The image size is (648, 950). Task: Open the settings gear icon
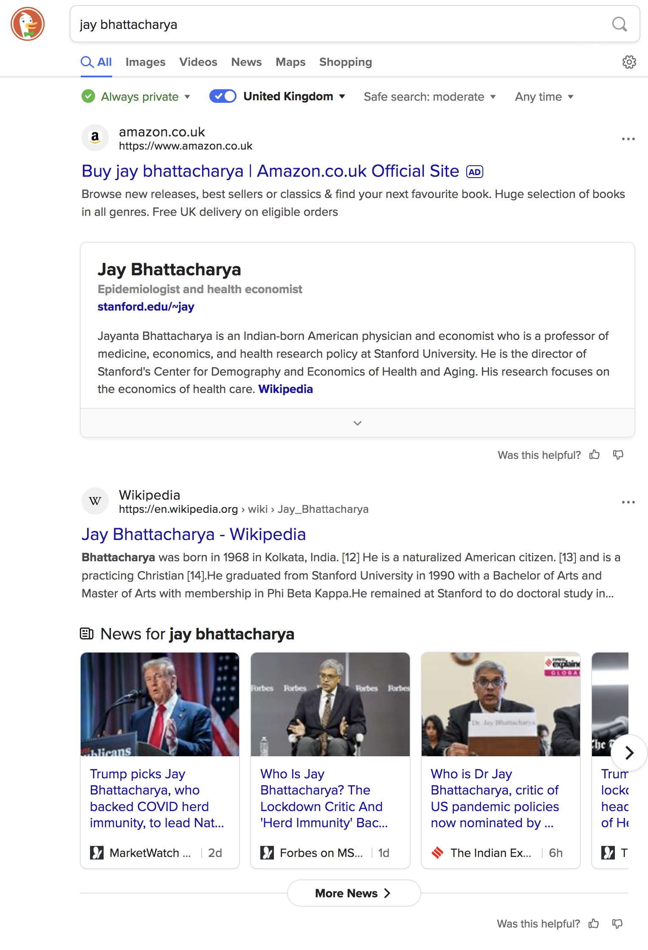click(x=629, y=62)
